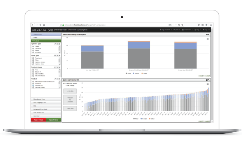Open the Firefox hamburger menu

click(x=210, y=25)
